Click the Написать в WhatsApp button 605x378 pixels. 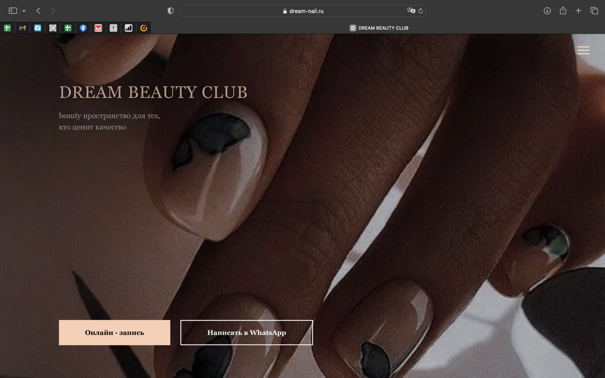(247, 333)
